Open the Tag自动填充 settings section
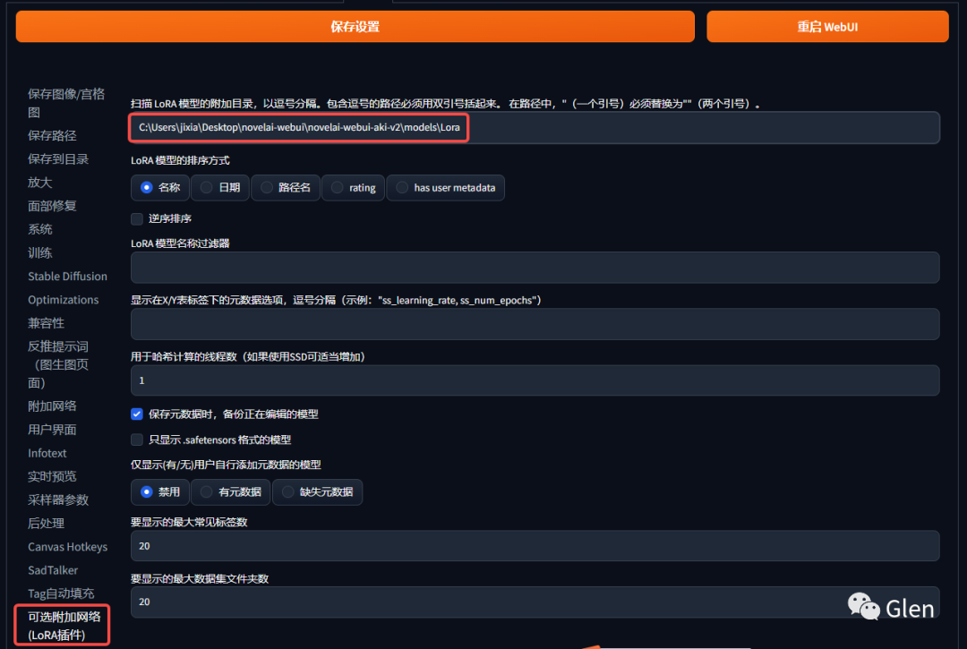Viewport: 967px width, 649px height. tap(61, 593)
